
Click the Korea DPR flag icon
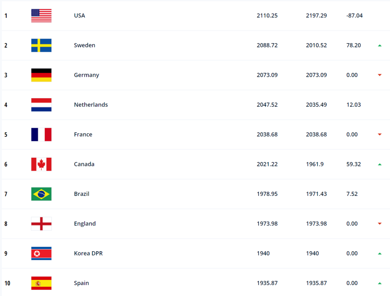(41, 253)
